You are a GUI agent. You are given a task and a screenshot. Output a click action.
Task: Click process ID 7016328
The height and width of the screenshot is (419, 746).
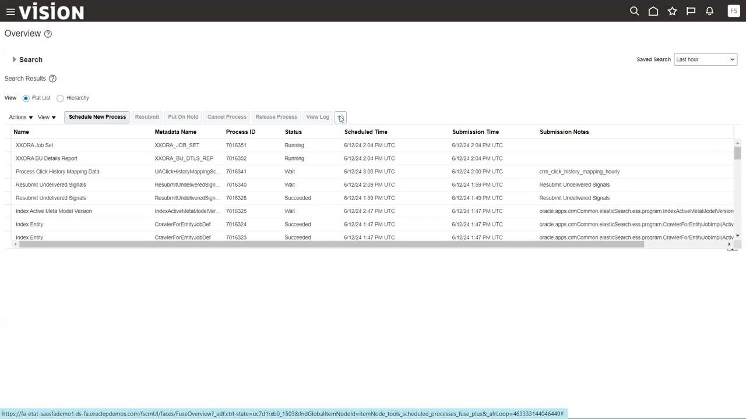point(236,198)
